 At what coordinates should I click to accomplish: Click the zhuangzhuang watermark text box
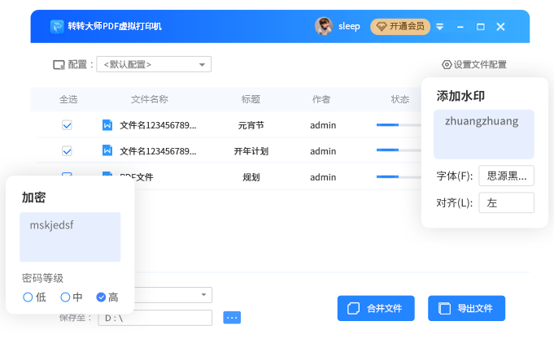[x=484, y=134]
